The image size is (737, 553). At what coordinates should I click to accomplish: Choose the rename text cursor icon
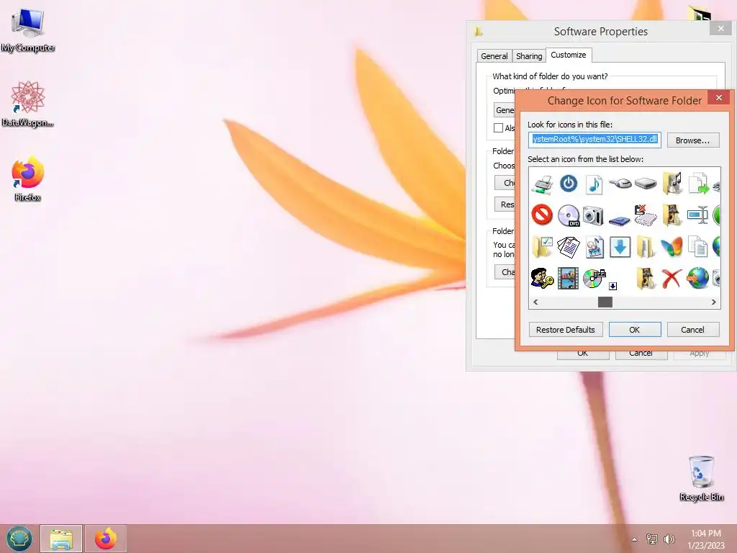point(697,215)
